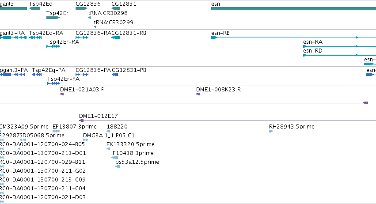Select the RC0-DA0001-120700-029-B11 label
This screenshot has height=204, width=376.
coord(42,162)
